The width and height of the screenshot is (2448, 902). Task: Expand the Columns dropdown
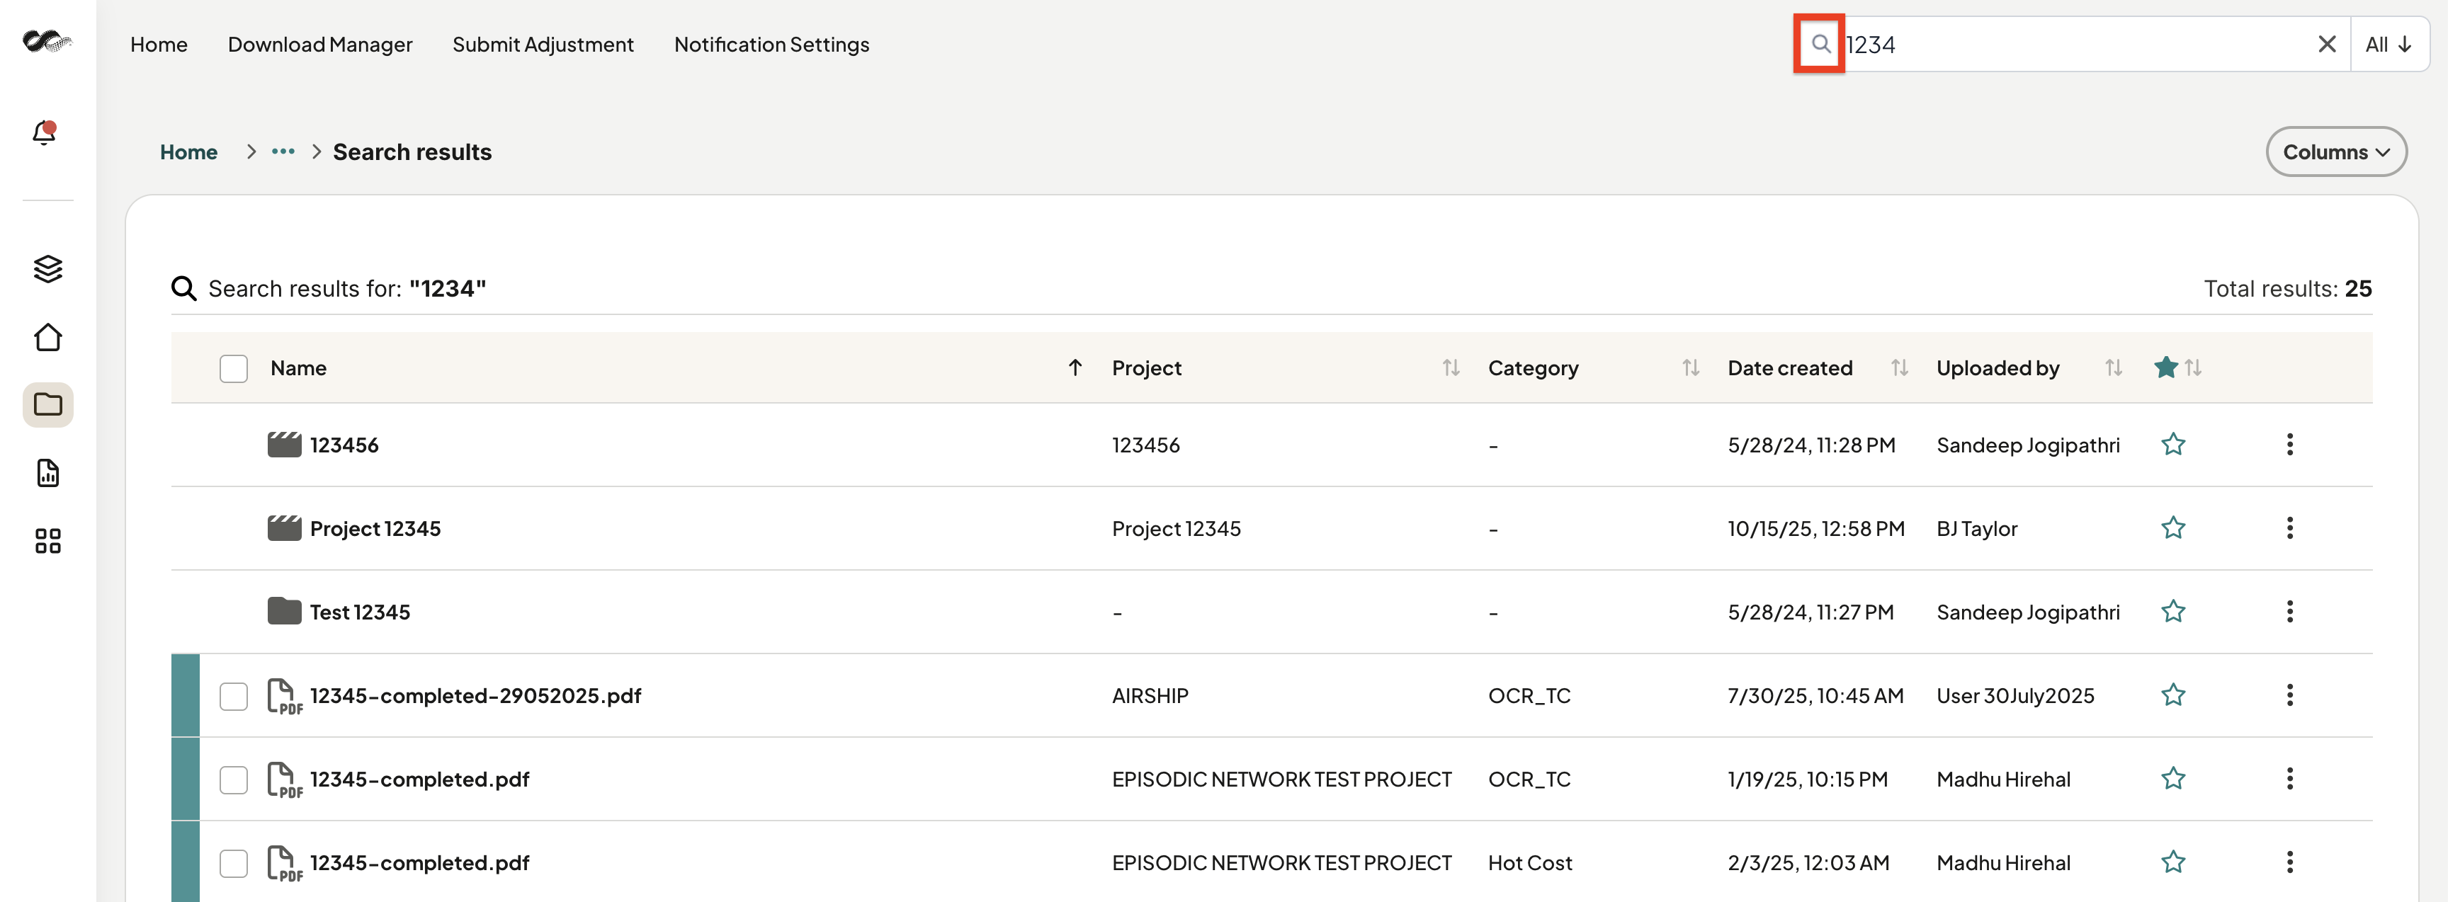[x=2336, y=152]
